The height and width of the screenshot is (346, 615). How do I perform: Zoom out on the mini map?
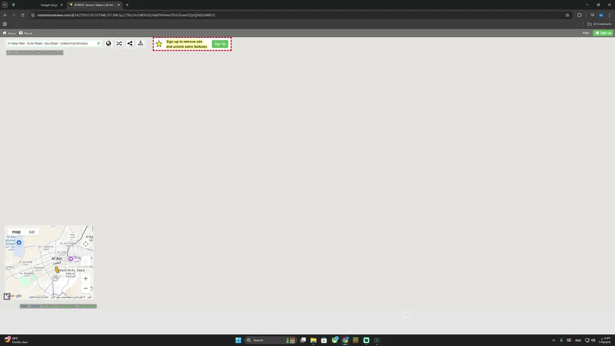tap(86, 288)
